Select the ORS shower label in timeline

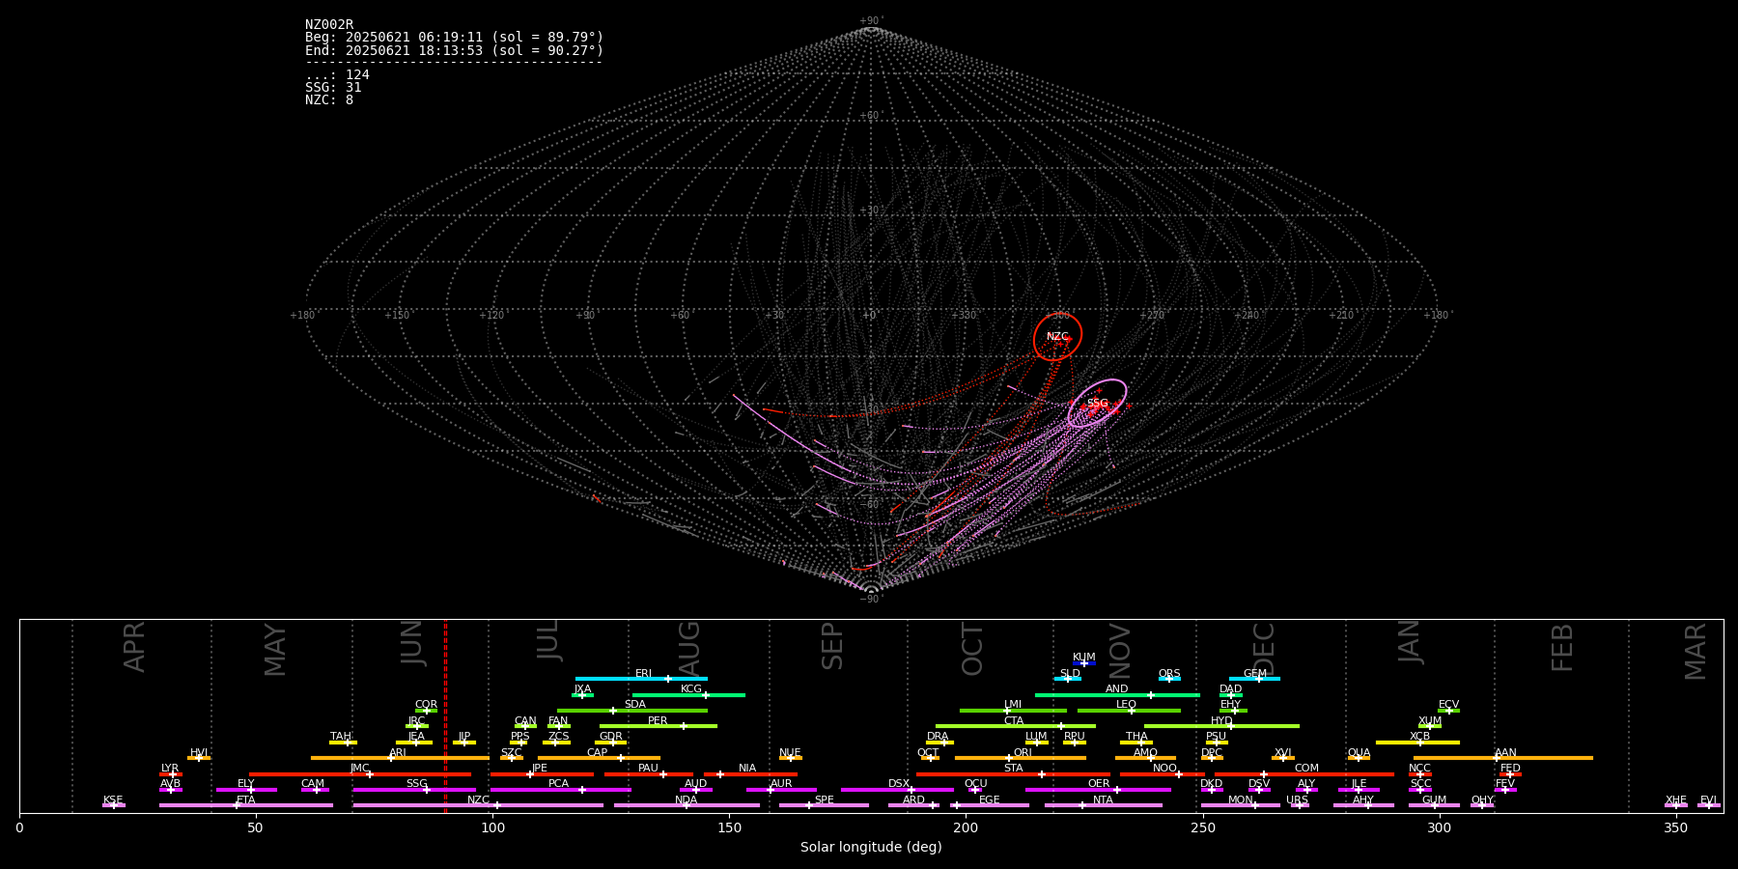(x=1169, y=674)
